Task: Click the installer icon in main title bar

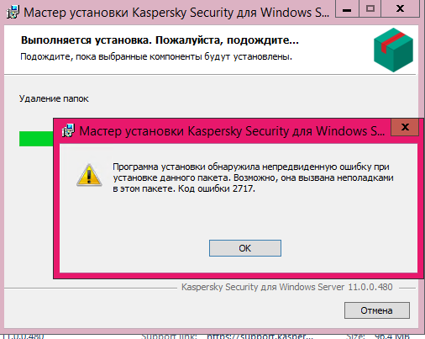Action: pos(13,13)
